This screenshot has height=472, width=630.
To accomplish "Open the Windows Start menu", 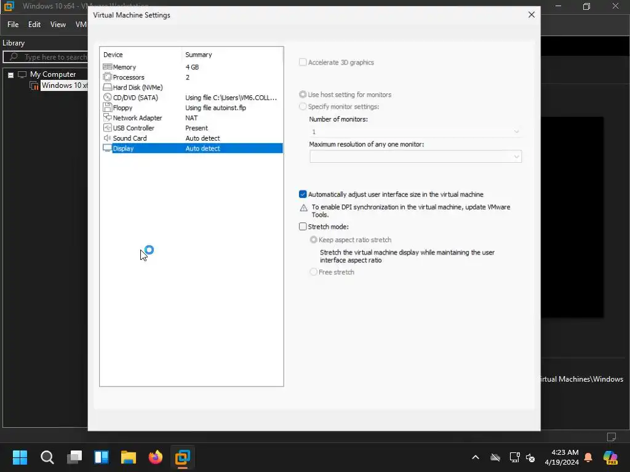I will (20, 457).
